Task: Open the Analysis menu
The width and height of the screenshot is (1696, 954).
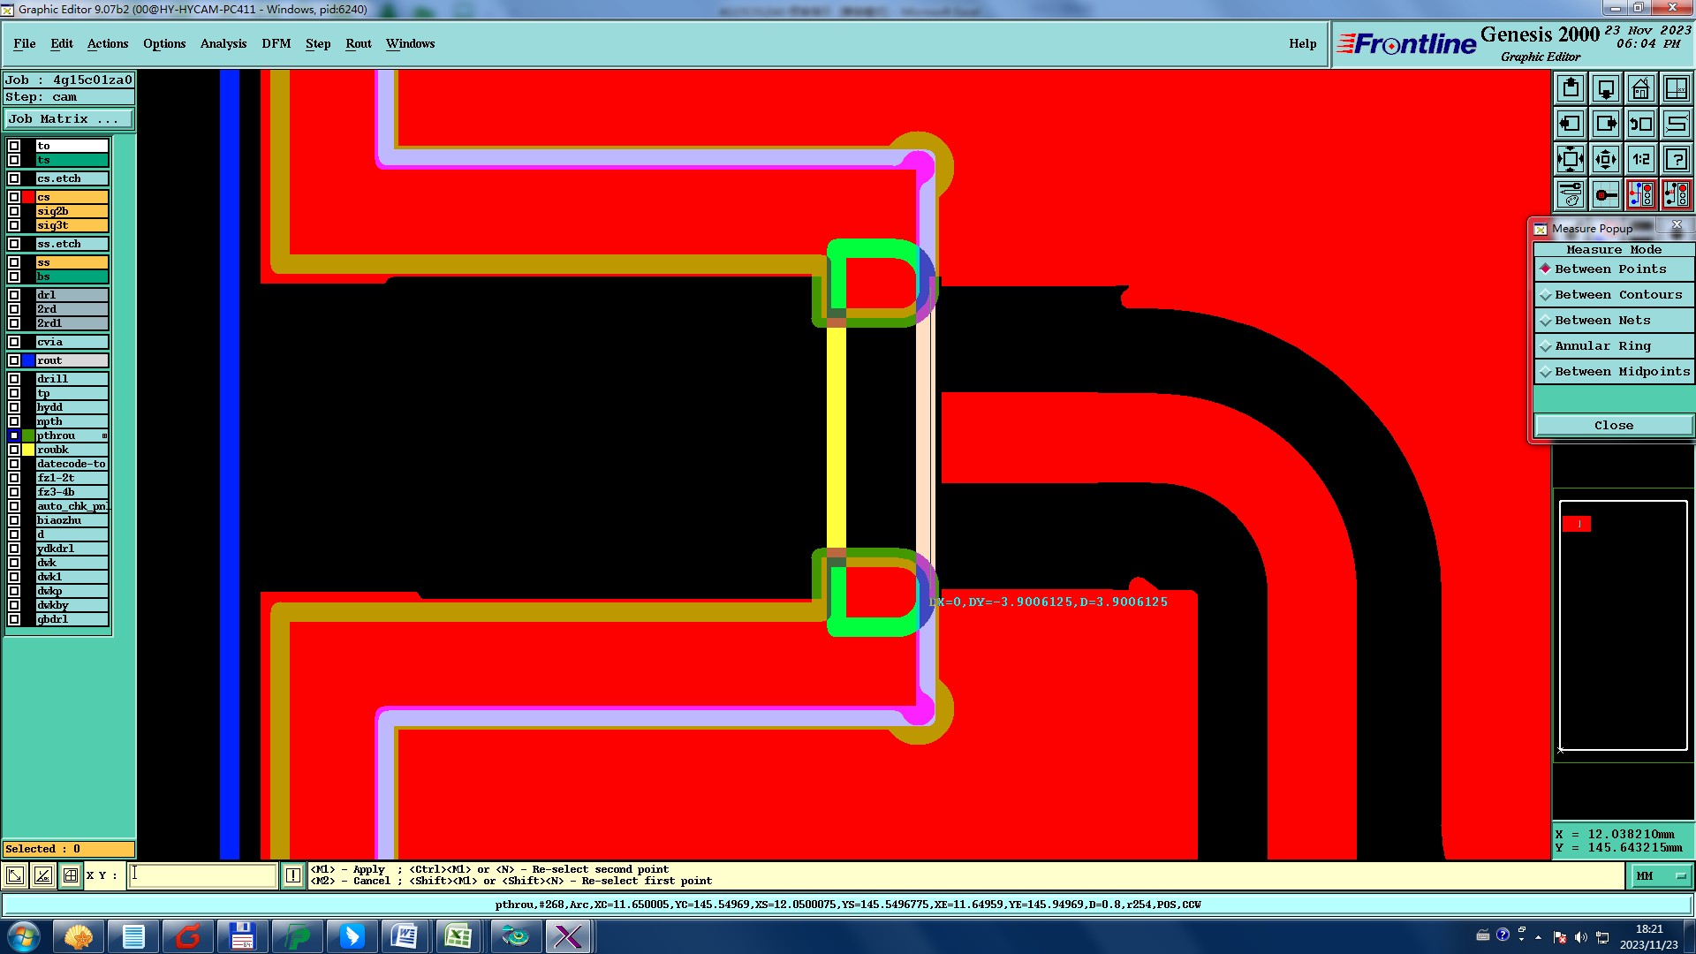Action: pos(223,43)
